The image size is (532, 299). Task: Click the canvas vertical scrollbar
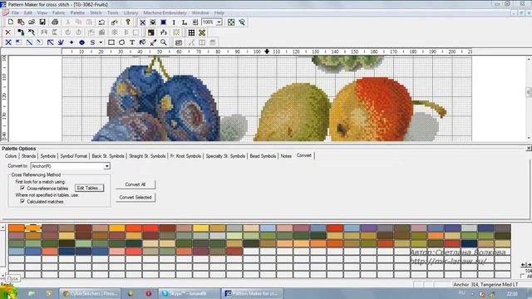[x=529, y=98]
